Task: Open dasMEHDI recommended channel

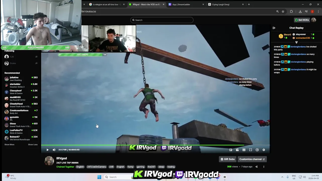Action: [x=21, y=99]
